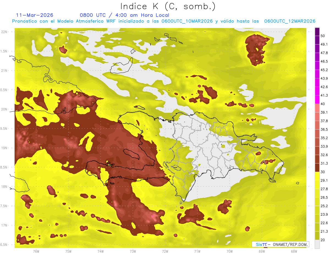330x255 pixels.
Task: Click longitude axis label '72W'
Action: click(165, 251)
